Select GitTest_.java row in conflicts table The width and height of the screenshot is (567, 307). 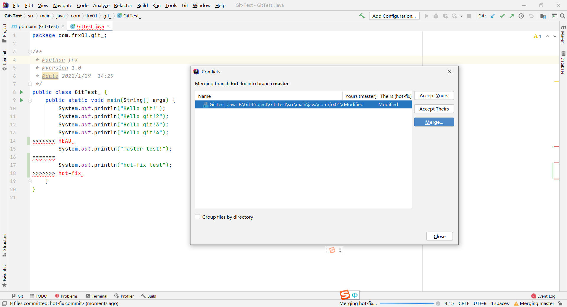[x=303, y=105]
